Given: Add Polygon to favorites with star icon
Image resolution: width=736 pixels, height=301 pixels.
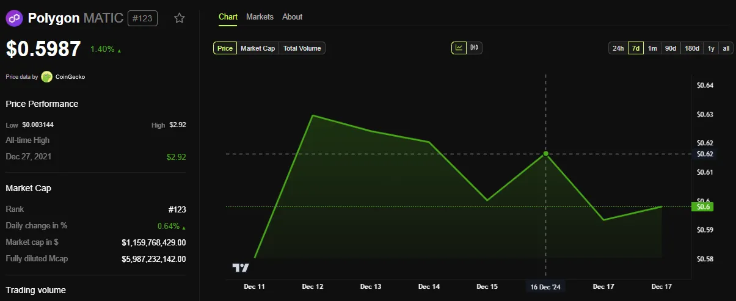Looking at the screenshot, I should pos(179,18).
